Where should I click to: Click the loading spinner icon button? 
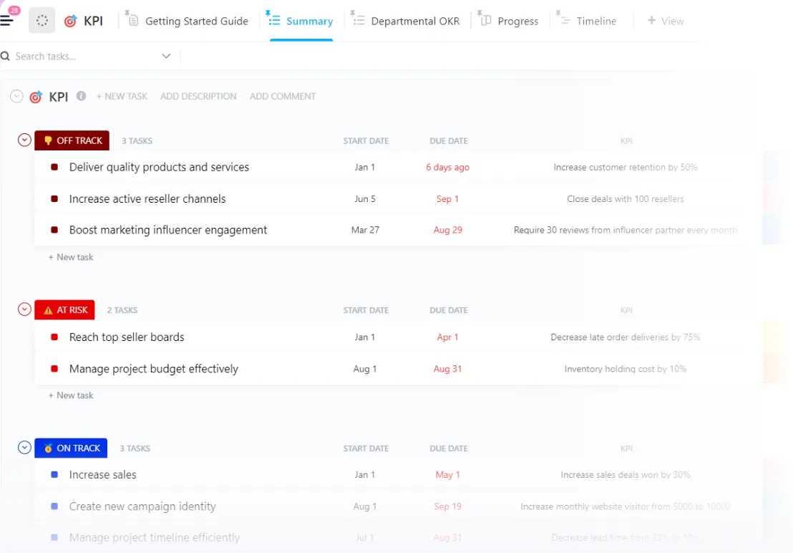(42, 21)
